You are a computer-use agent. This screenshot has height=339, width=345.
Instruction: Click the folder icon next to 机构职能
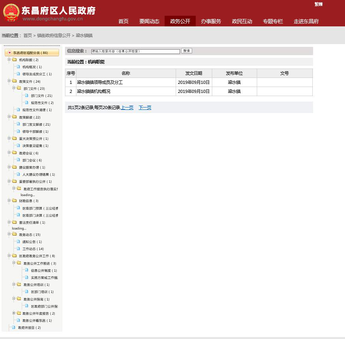click(15, 60)
